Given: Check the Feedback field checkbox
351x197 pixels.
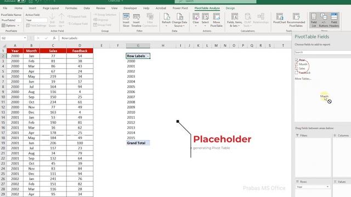Looking at the screenshot, I should (296, 73).
